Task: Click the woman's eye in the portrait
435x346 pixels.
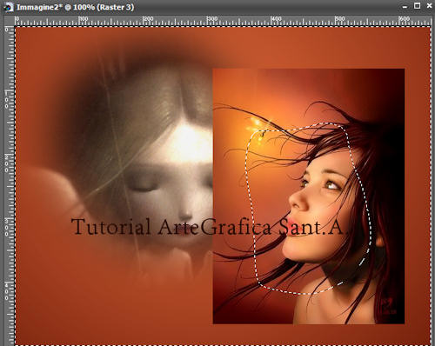Action: click(332, 185)
